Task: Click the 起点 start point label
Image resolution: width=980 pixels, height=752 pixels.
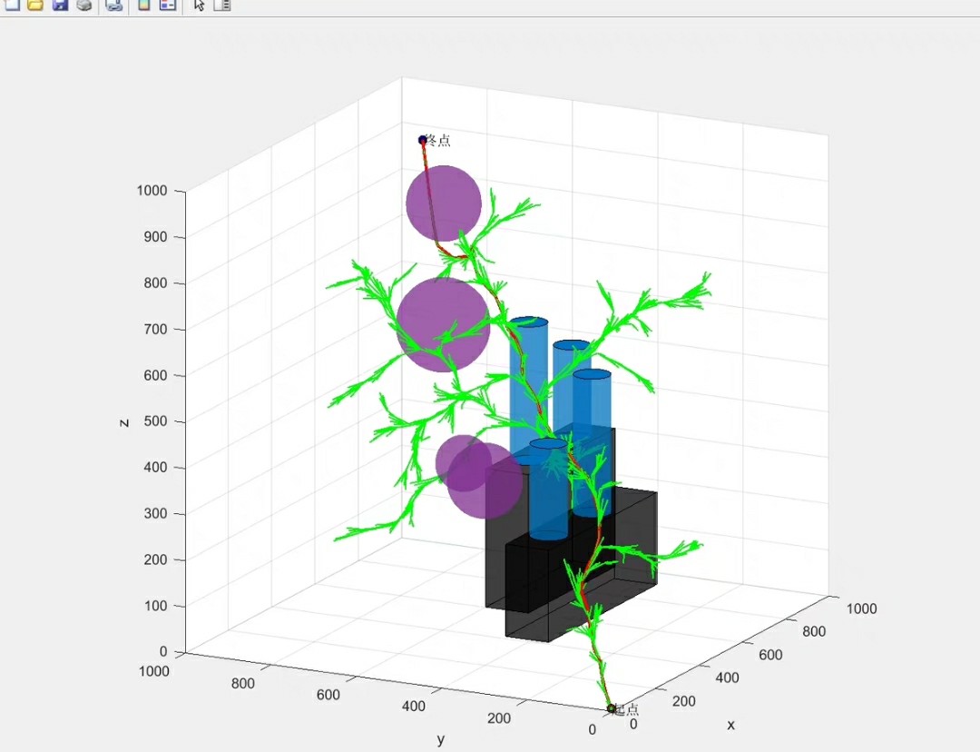Action: (627, 708)
